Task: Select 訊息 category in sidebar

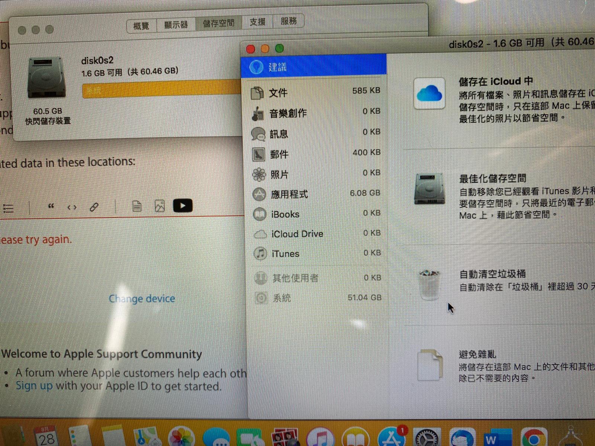Action: pyautogui.click(x=316, y=133)
